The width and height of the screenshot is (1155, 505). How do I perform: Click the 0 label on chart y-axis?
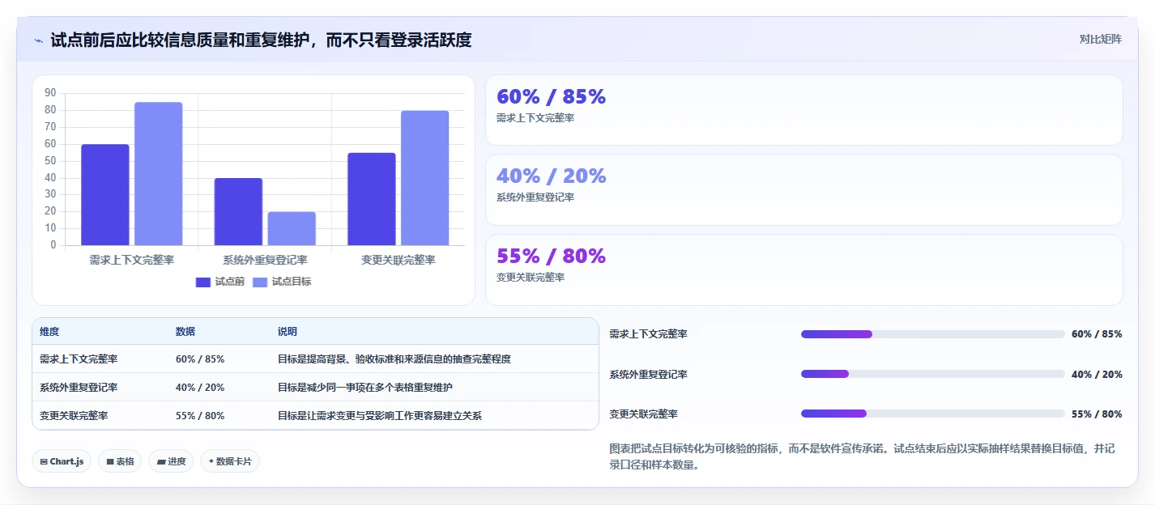tap(53, 245)
